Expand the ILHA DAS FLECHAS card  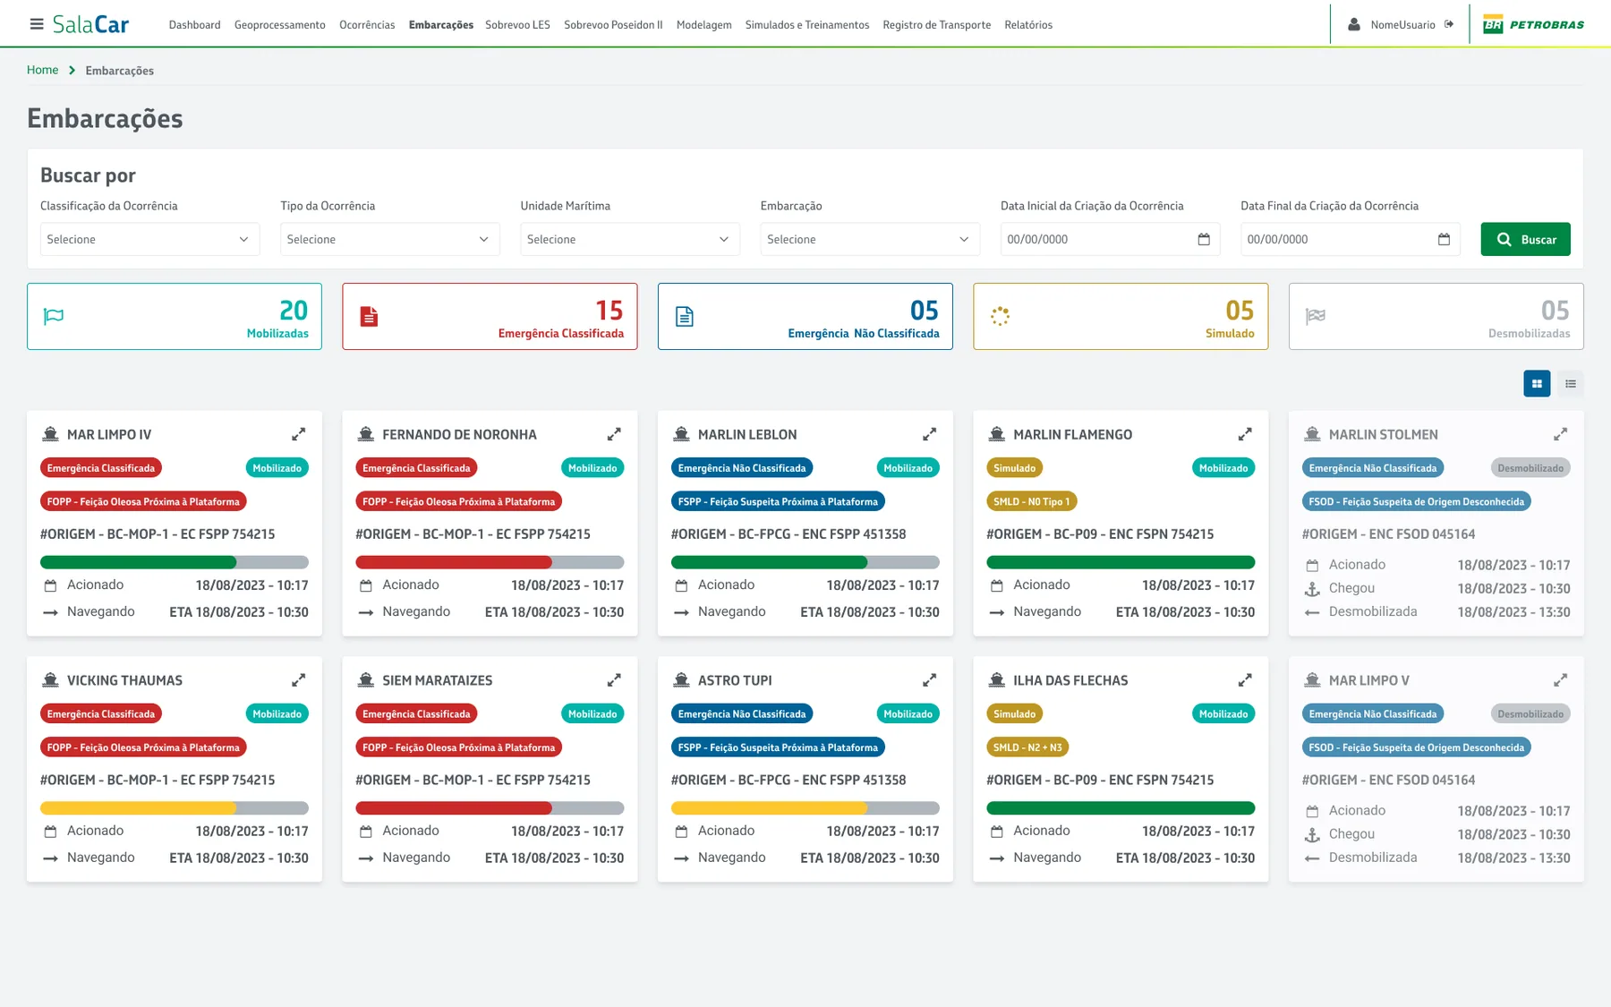pos(1245,680)
